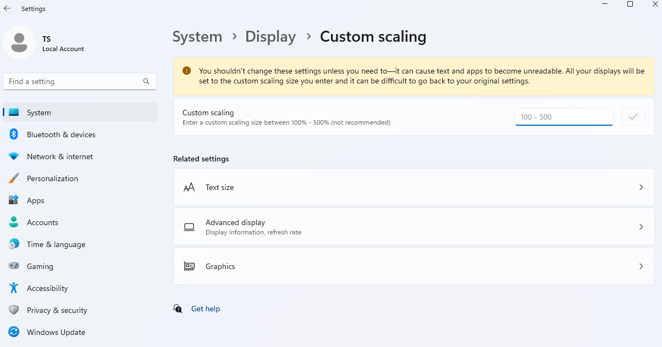Screen dimensions: 662x347
Task: Expand the Text size chevron
Action: click(x=641, y=187)
